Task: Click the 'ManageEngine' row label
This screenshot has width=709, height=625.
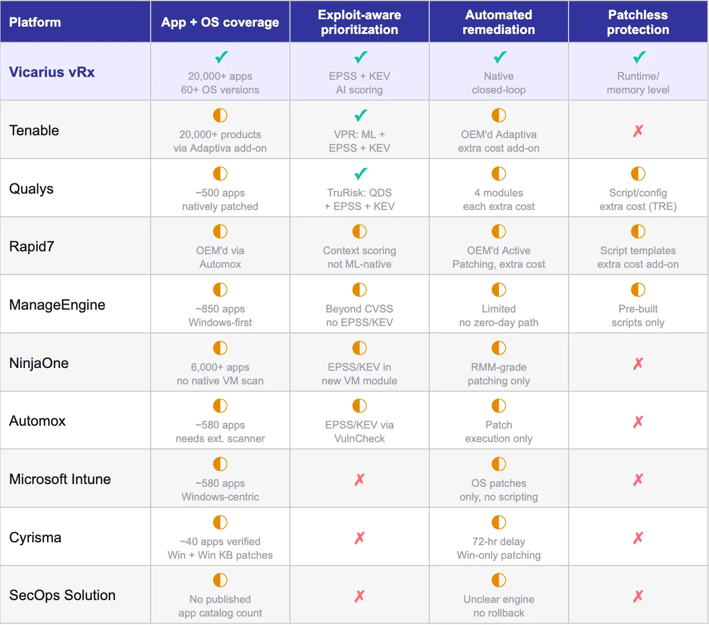Action: 57,305
